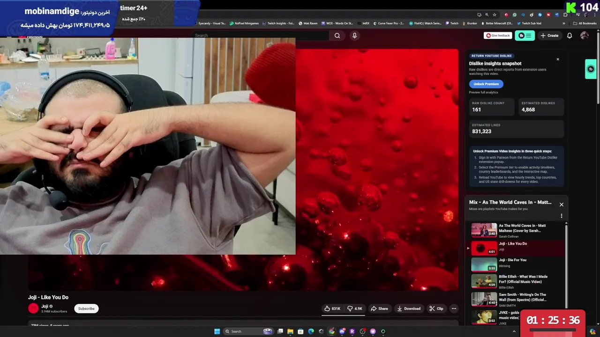The image size is (600, 337).
Task: Click the teal side tab on right edge
Action: point(591,69)
